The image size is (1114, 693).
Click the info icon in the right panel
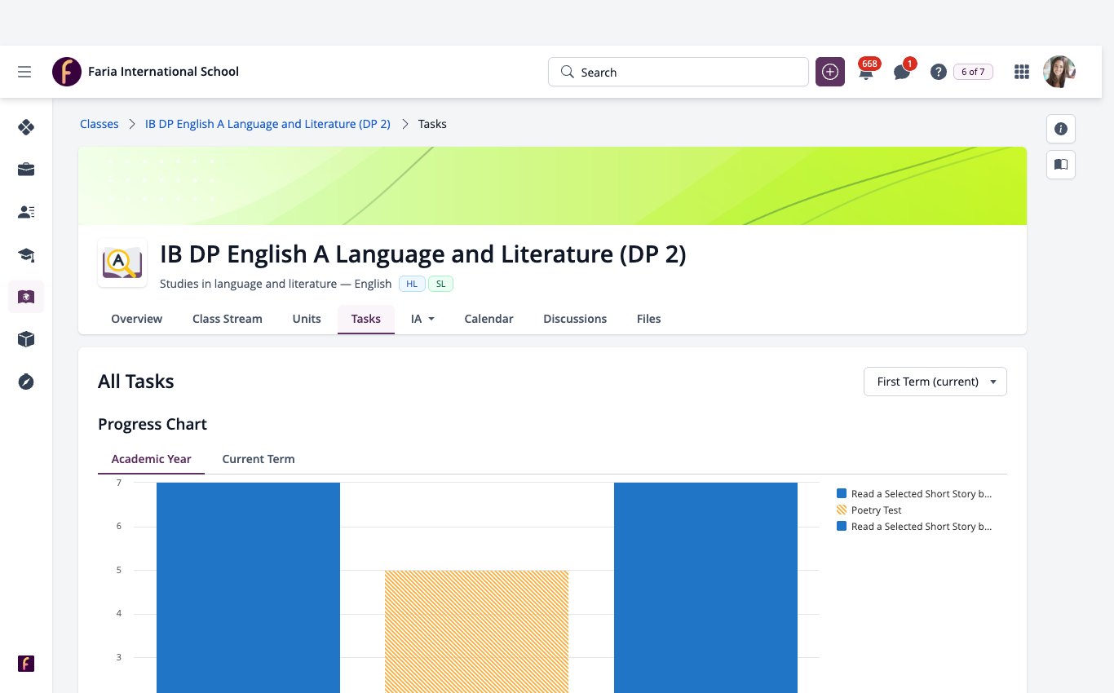1061,129
